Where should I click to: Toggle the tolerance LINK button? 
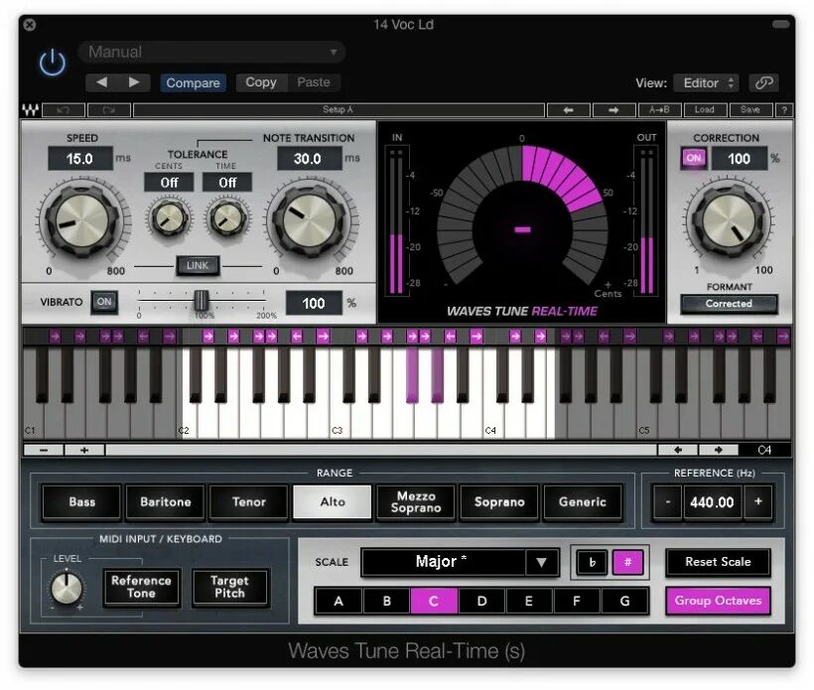[198, 265]
